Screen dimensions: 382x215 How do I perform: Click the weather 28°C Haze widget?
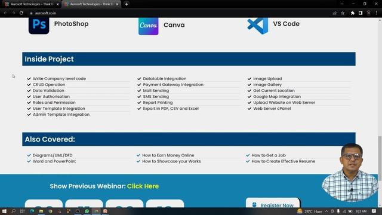[310, 211]
